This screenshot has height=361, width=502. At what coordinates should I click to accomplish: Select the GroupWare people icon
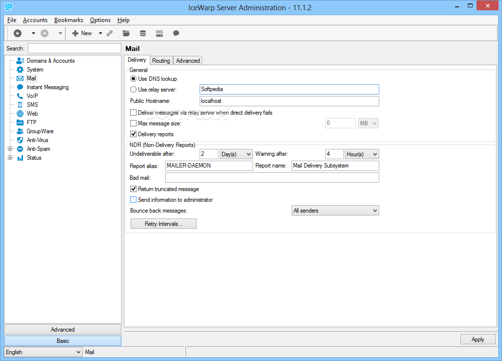pyautogui.click(x=20, y=131)
